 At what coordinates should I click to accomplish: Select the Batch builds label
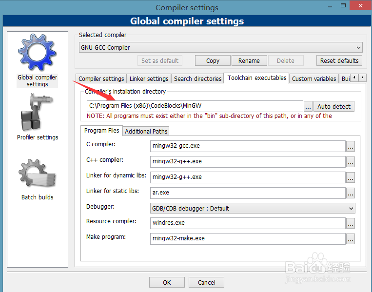37,197
